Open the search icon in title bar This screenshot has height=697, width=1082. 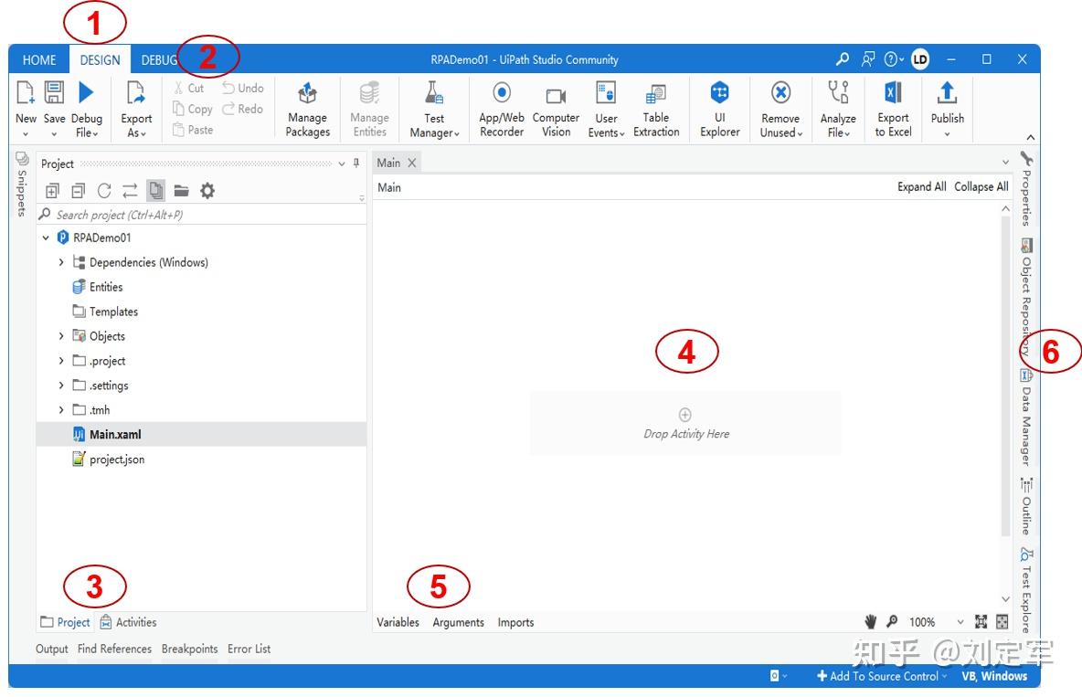click(842, 59)
